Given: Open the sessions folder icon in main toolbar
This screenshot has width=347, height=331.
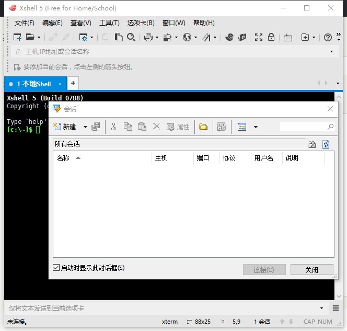Looking at the screenshot, I should 30,37.
